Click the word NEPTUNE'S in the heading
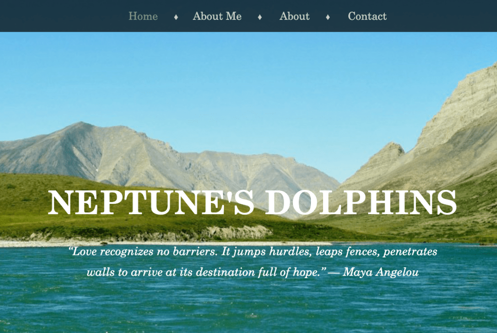Viewport: 497px width, 333px height. click(151, 203)
